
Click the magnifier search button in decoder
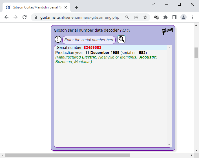pos(121,39)
